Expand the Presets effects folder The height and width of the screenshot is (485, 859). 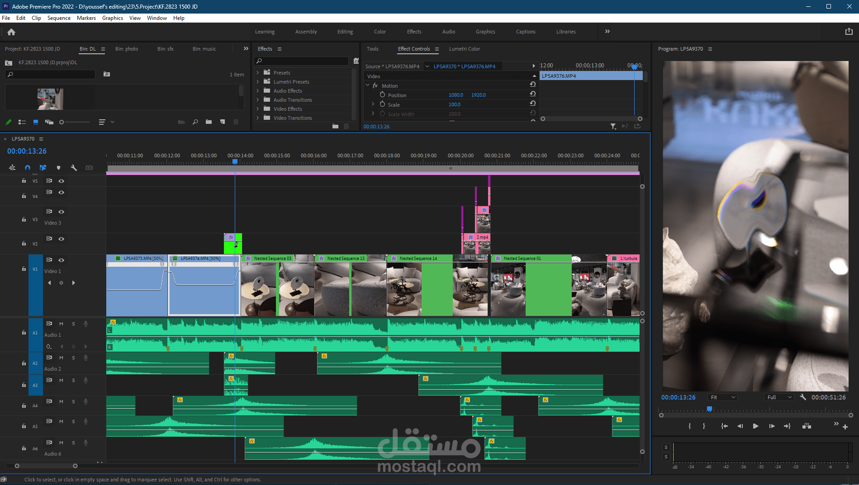point(258,72)
